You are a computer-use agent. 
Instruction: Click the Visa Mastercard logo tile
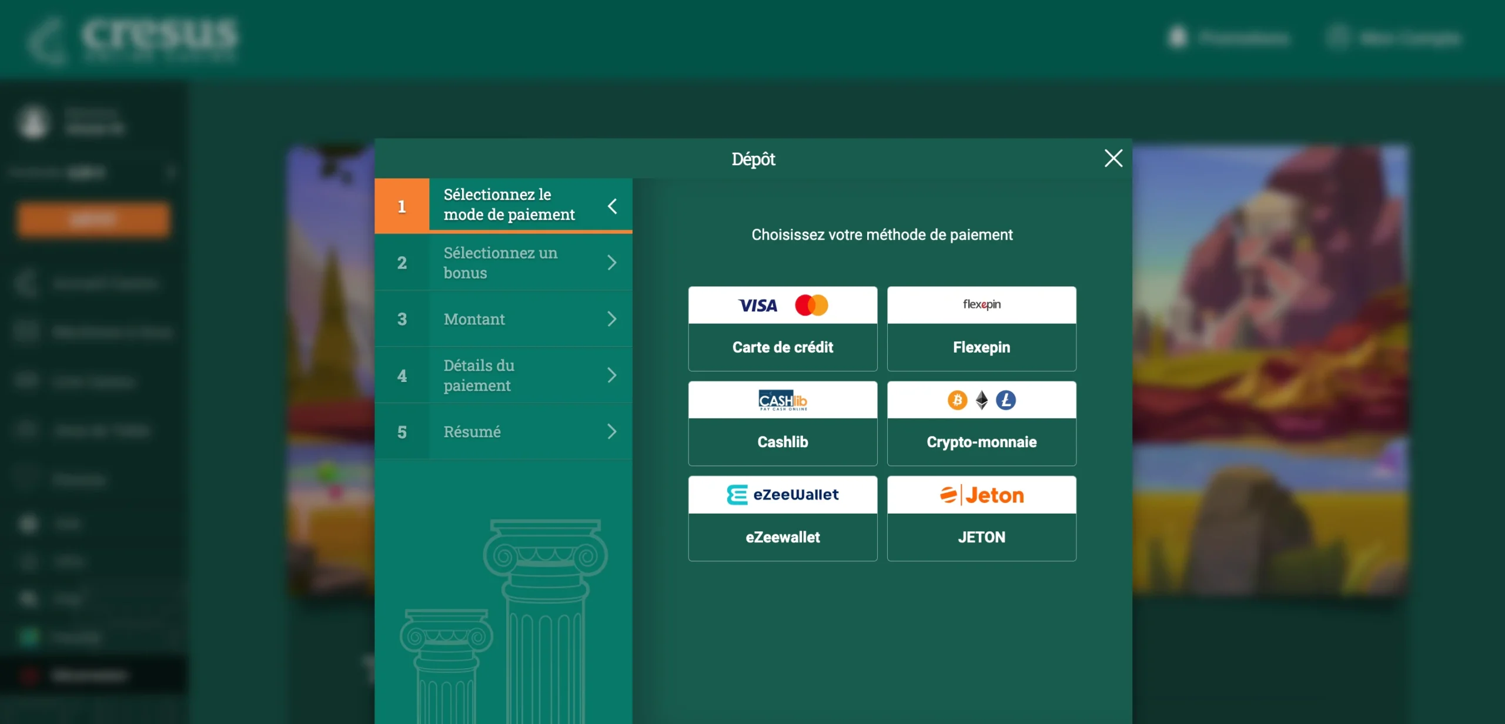pyautogui.click(x=782, y=305)
